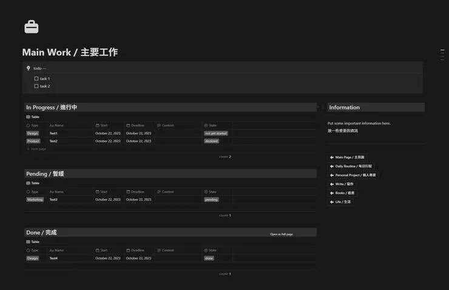Open the Table view tab under Done
The width and height of the screenshot is (449, 290).
point(33,241)
